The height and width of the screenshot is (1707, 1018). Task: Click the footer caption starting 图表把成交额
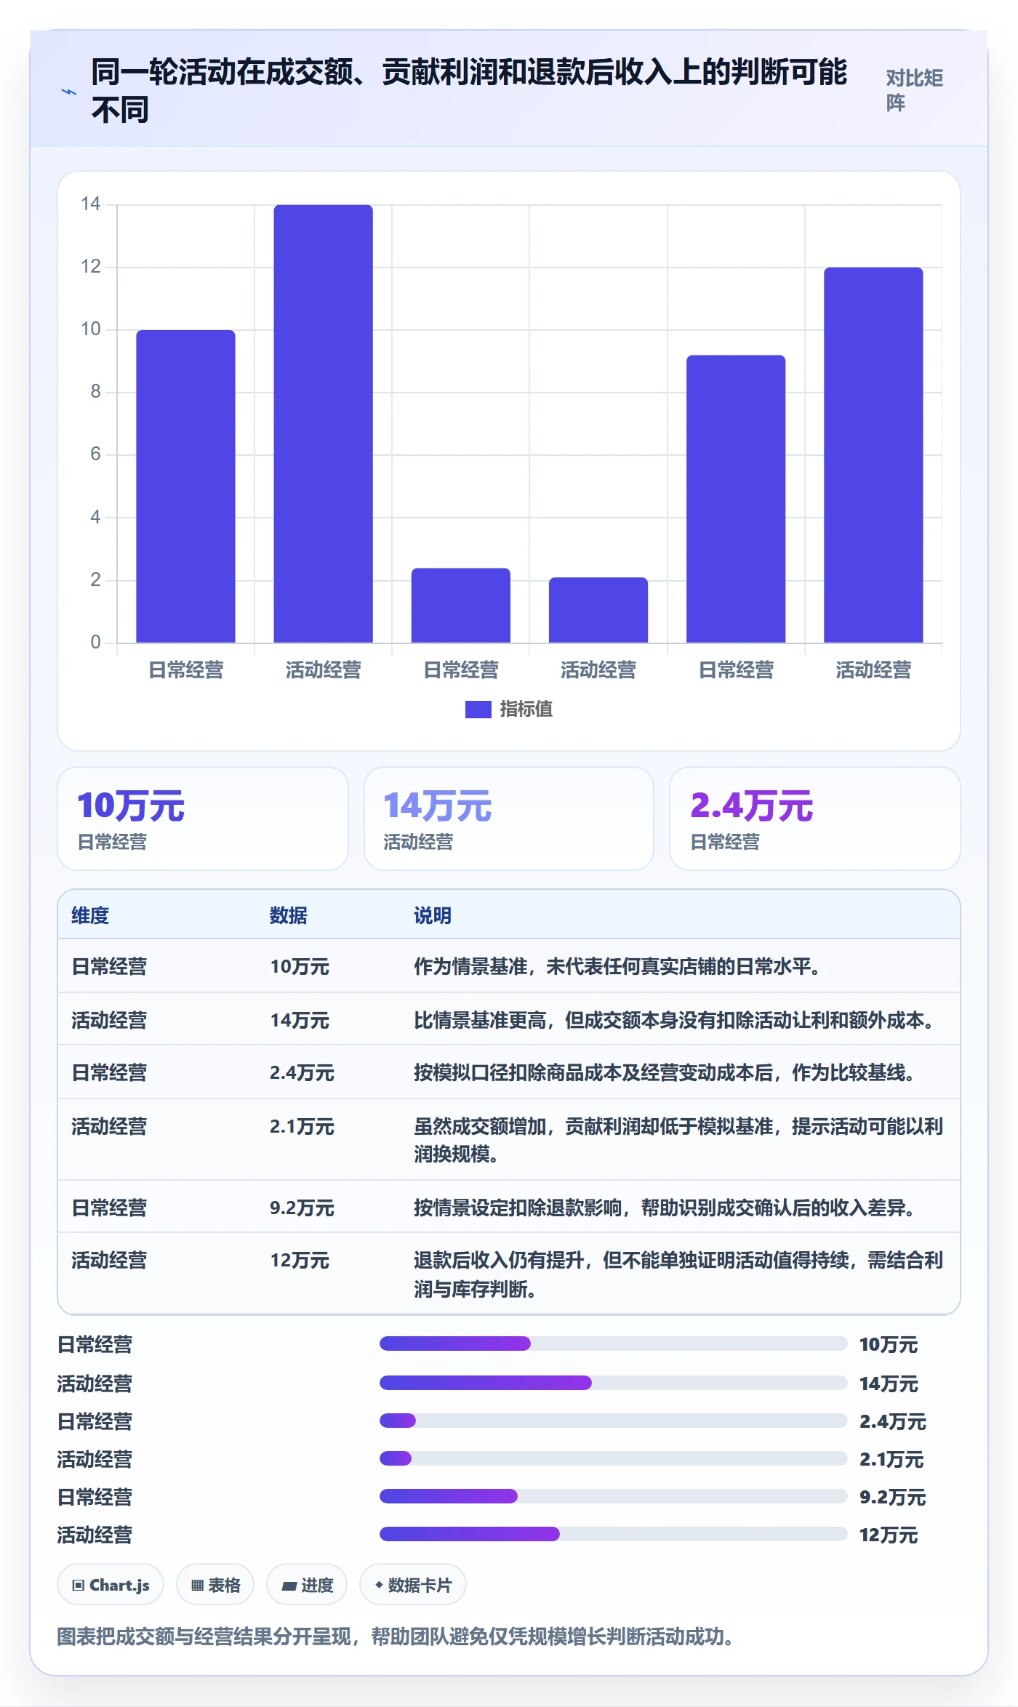[398, 1636]
